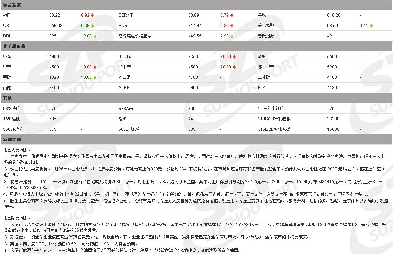
Task: Click the green down arrow beside US 0.39
Action: 93,26
